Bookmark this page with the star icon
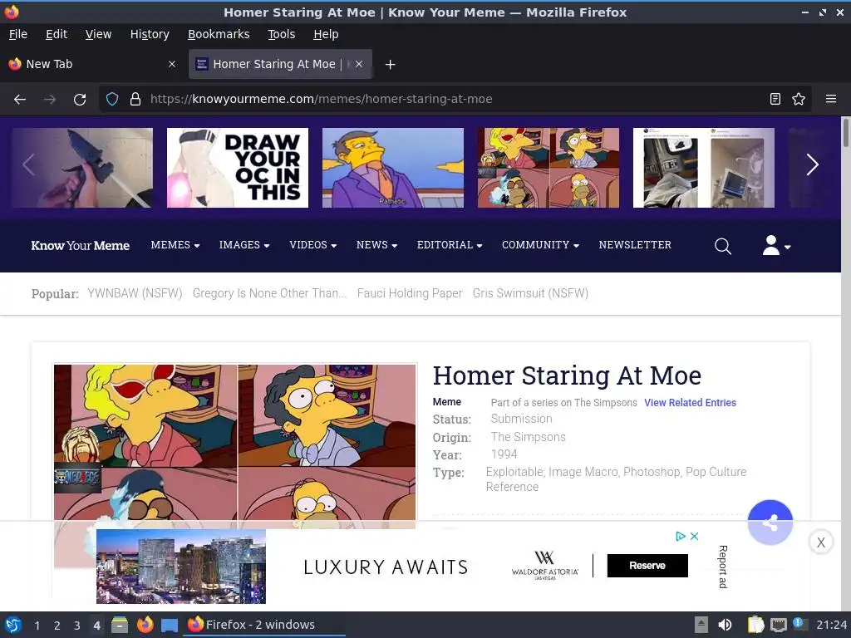Image resolution: width=851 pixels, height=638 pixels. pos(799,99)
